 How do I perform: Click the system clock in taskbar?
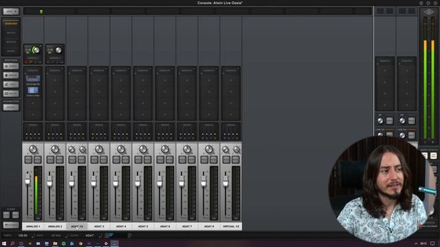[x=423, y=244]
